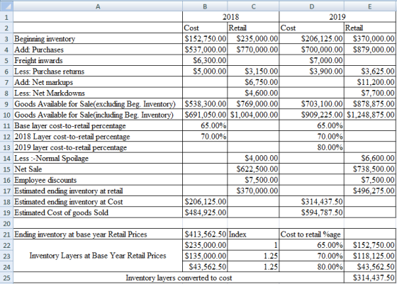Click Estimated ending inventory at Cost label
Image resolution: width=397 pixels, height=284 pixels.
coord(69,202)
